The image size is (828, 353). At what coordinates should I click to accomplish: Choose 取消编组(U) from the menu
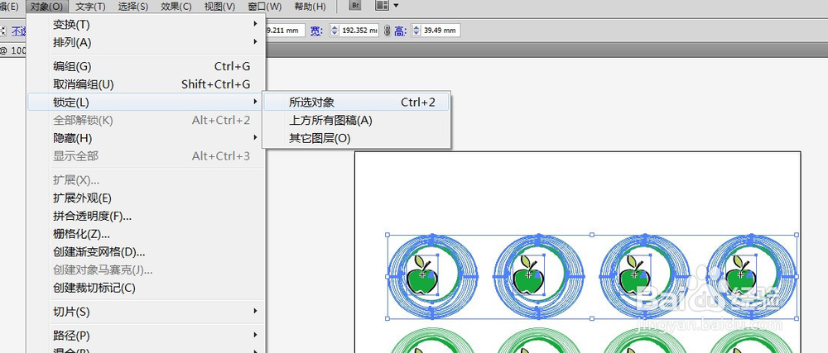click(x=147, y=84)
